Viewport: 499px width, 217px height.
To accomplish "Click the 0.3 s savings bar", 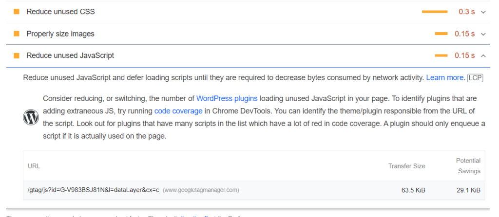I will [x=435, y=12].
